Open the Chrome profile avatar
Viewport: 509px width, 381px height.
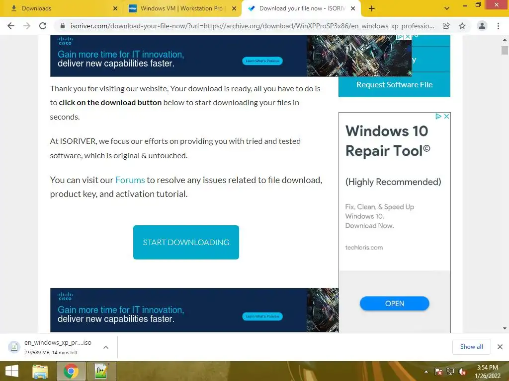point(482,26)
